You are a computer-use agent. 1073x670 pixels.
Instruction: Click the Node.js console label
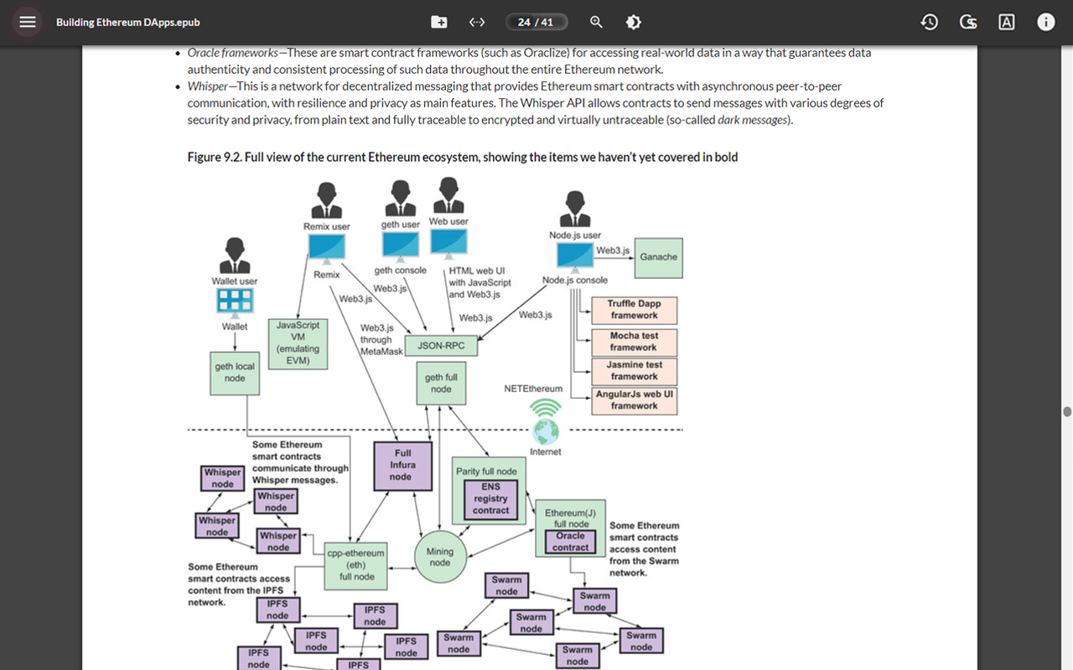[575, 281]
